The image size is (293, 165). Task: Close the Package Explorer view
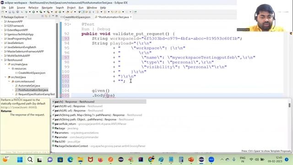[x=26, y=17]
